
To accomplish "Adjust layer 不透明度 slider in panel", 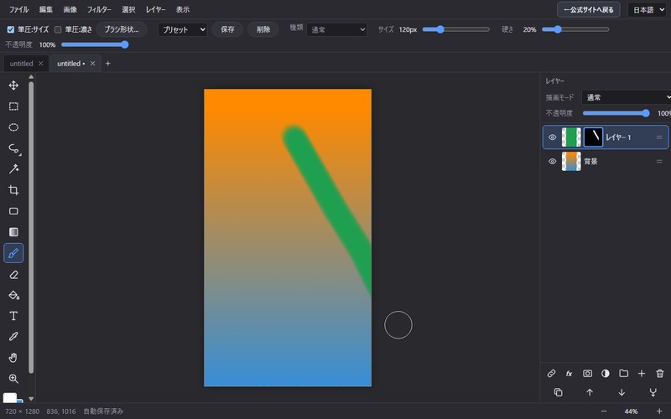I will click(x=616, y=113).
